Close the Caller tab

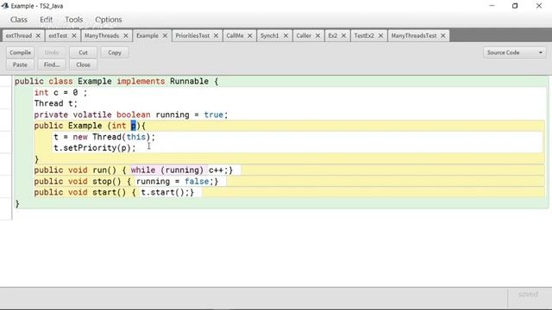click(317, 36)
